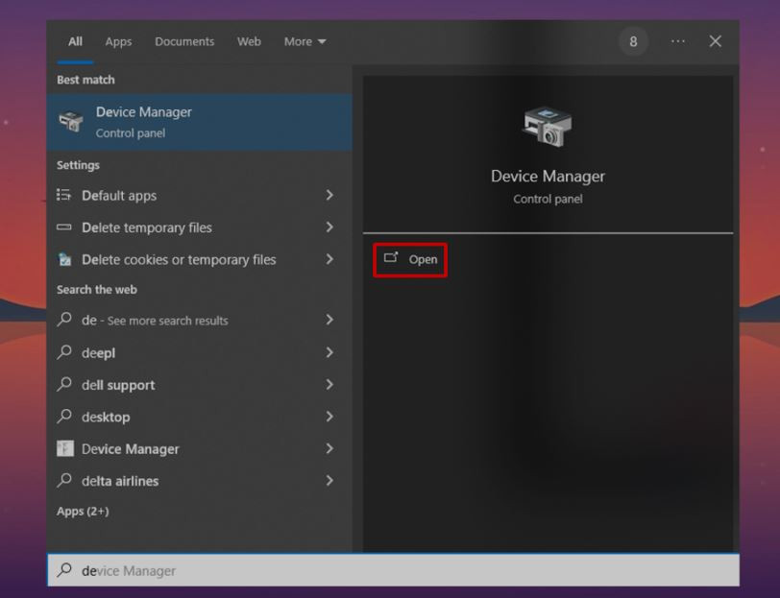The width and height of the screenshot is (780, 598).
Task: Open the More dropdown filter
Action: click(x=305, y=42)
